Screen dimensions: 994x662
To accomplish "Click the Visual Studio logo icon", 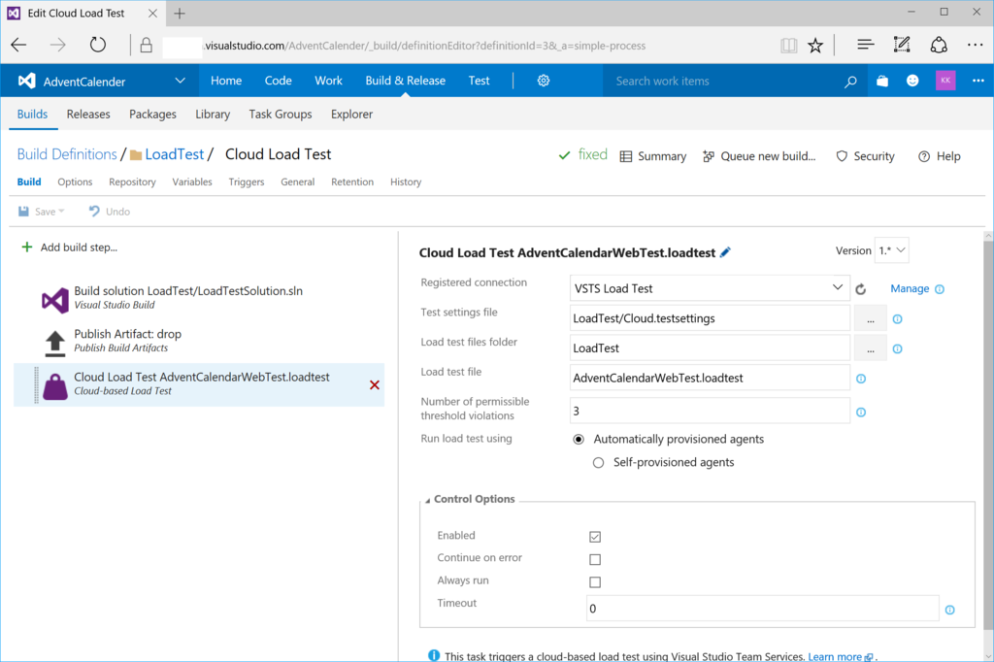I will [x=26, y=81].
